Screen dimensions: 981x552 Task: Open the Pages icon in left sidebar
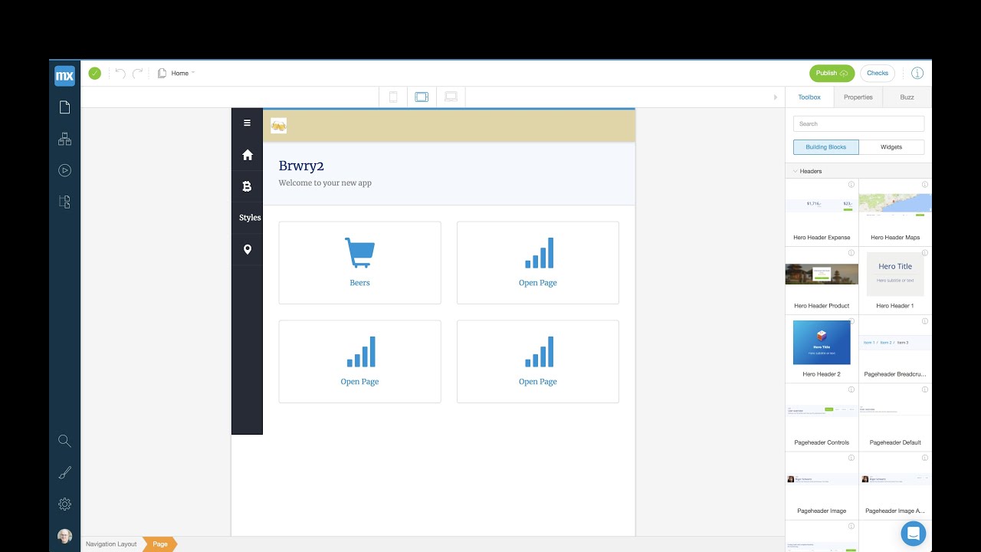(x=64, y=107)
